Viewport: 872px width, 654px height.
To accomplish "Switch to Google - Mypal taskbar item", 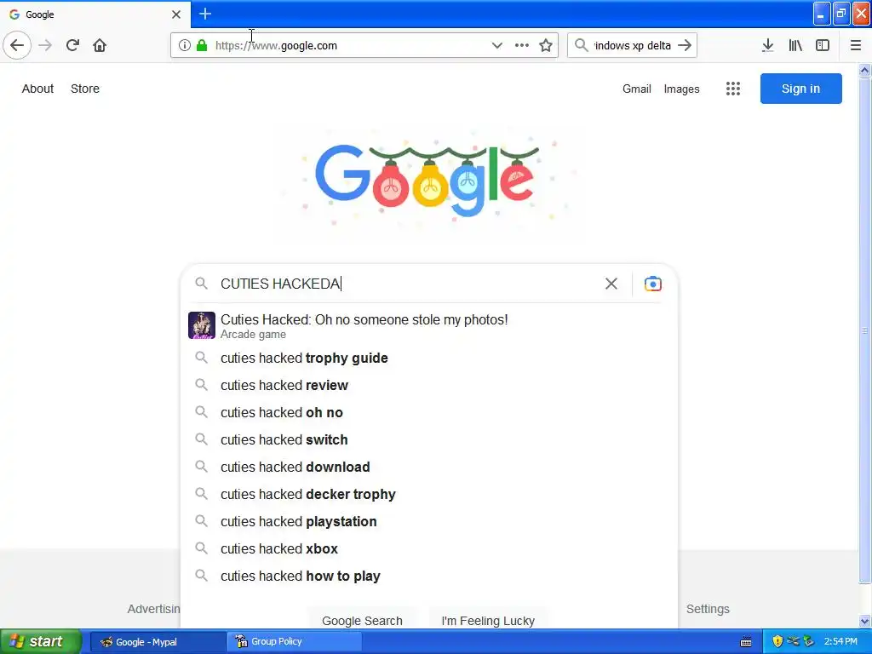I will tap(158, 642).
